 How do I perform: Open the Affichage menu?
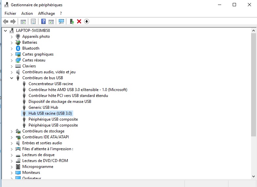tap(46, 13)
